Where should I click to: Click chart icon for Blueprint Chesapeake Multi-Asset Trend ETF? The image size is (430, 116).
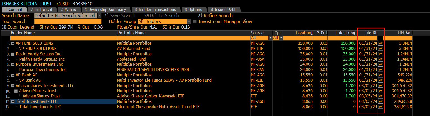click(380, 107)
